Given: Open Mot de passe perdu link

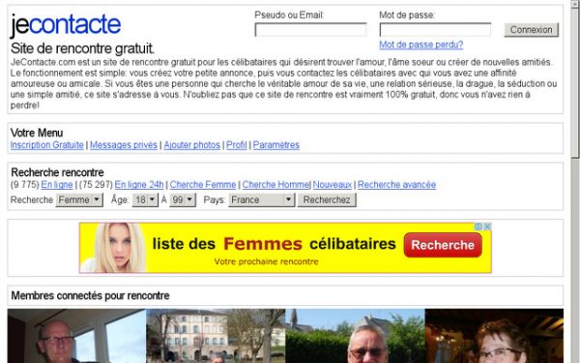Looking at the screenshot, I should [420, 45].
